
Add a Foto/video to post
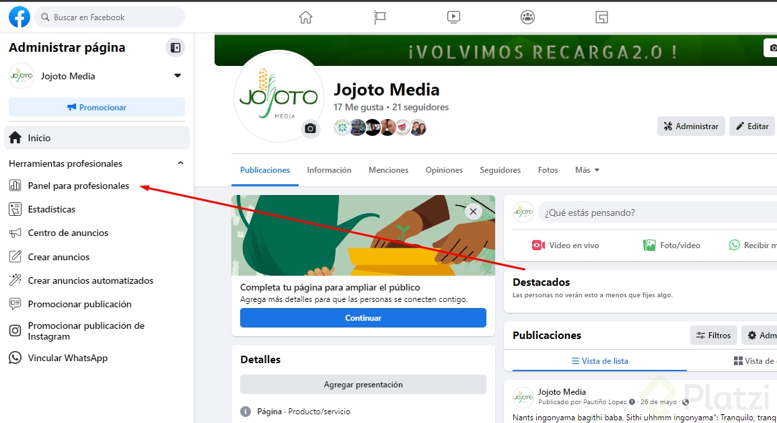point(671,245)
